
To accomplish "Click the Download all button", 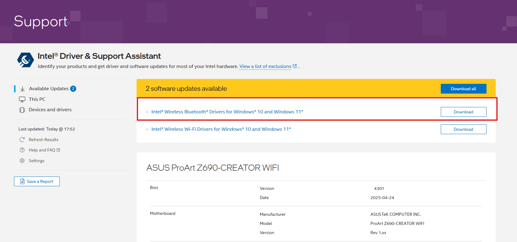I will pos(463,89).
